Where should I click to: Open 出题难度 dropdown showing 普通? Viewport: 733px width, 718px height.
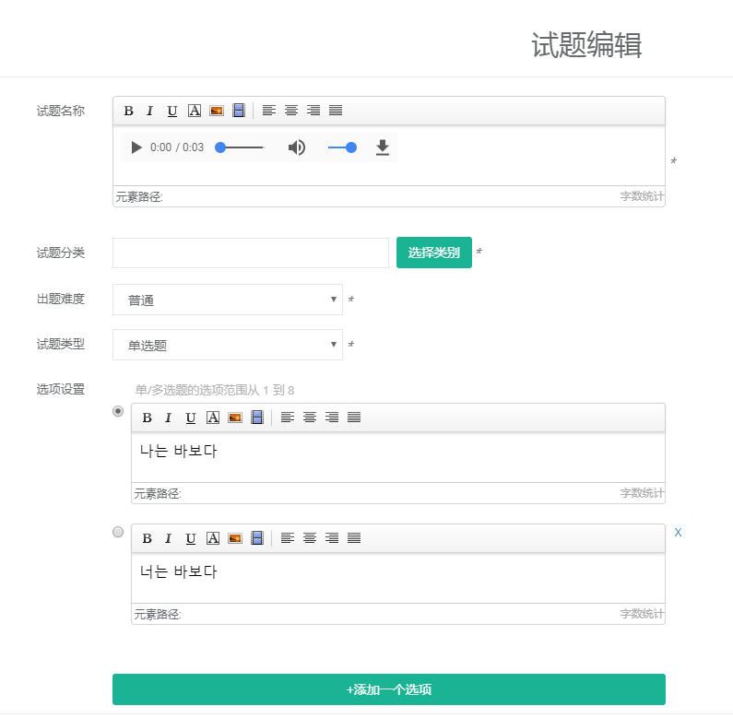pyautogui.click(x=228, y=300)
